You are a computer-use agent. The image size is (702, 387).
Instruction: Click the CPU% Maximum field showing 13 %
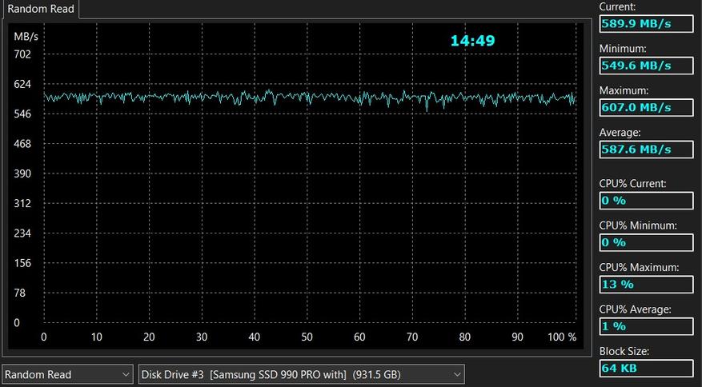point(645,284)
